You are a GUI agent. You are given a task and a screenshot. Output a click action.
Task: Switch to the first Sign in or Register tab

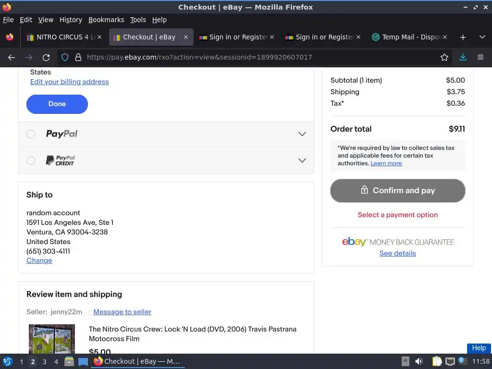(x=236, y=37)
